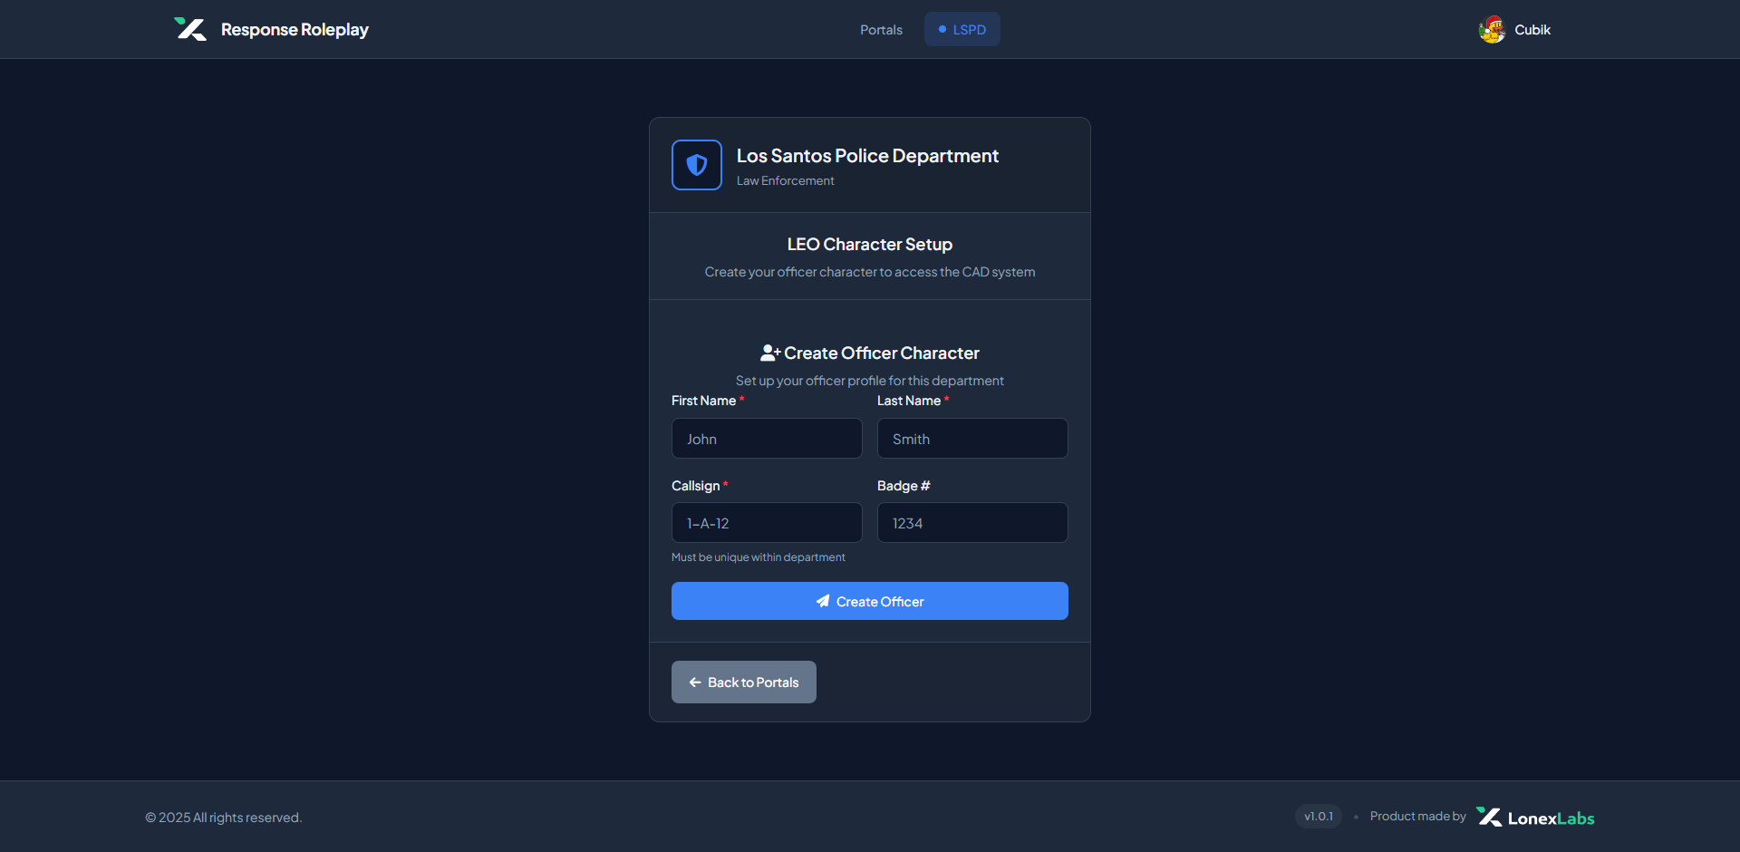1740x852 pixels.
Task: Click the left arrow icon in Back to Portals
Action: (695, 683)
